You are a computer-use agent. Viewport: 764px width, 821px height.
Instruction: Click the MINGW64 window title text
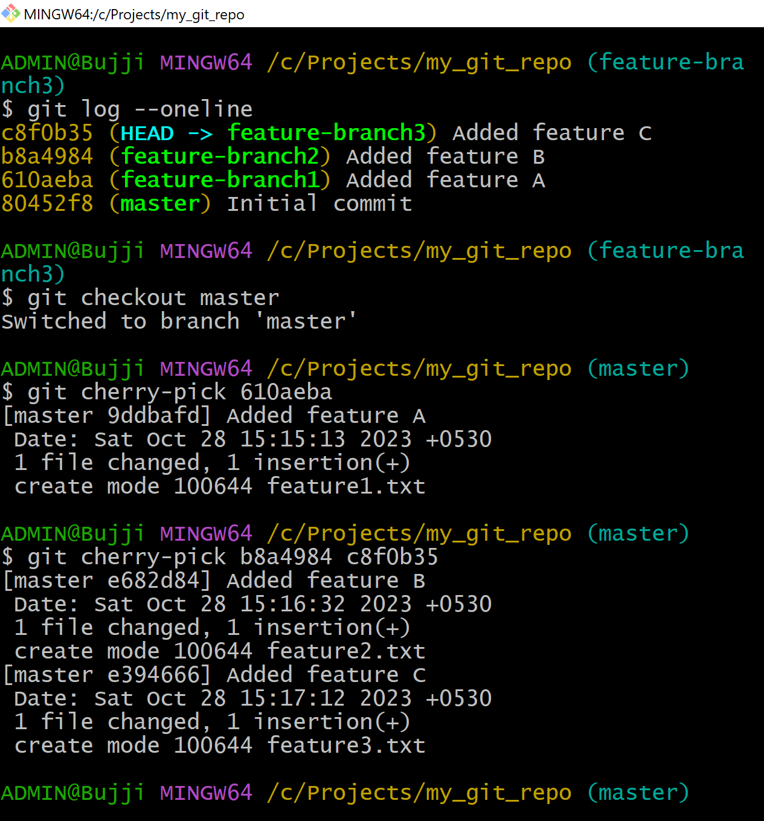point(134,14)
